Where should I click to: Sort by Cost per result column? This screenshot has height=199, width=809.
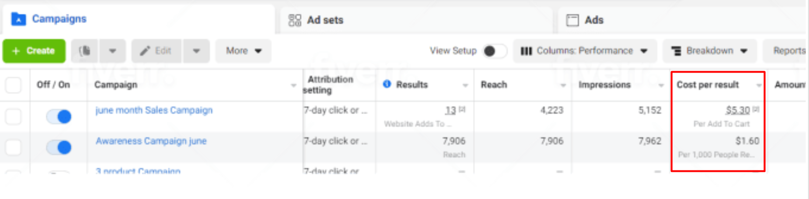[x=708, y=85]
